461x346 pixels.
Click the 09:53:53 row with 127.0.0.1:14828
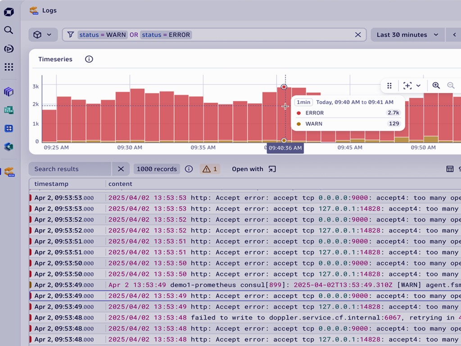245,209
